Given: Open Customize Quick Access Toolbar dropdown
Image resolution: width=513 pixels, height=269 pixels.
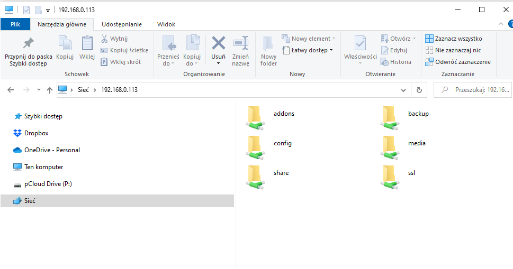Looking at the screenshot, I should pos(48,11).
